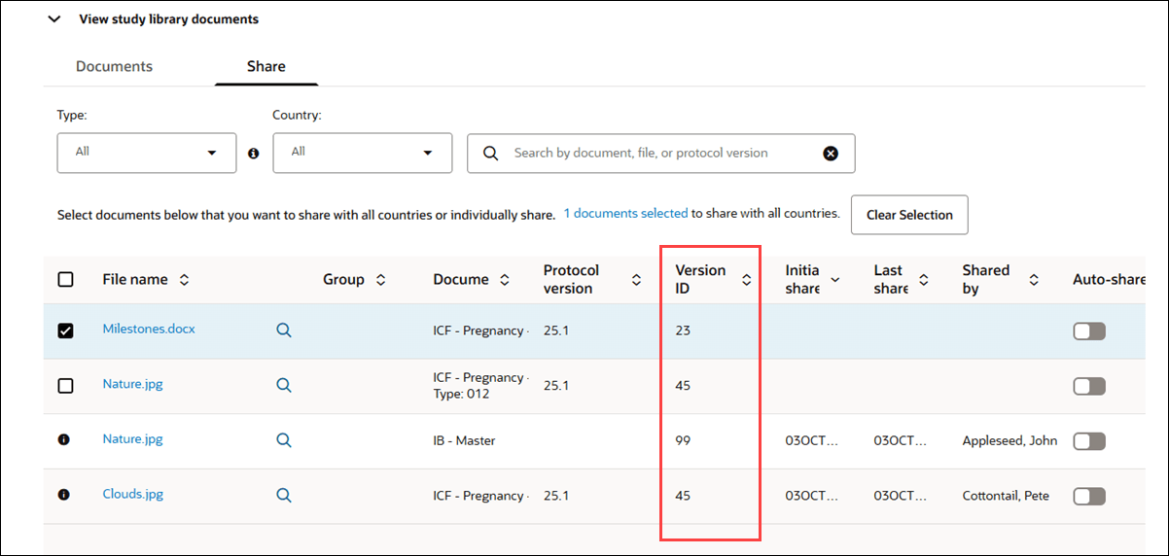The image size is (1169, 556).
Task: Toggle Auto-share for Nature.jpg version 45
Action: coord(1089,386)
